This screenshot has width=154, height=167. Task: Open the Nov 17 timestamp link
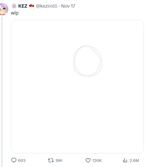tap(68, 6)
